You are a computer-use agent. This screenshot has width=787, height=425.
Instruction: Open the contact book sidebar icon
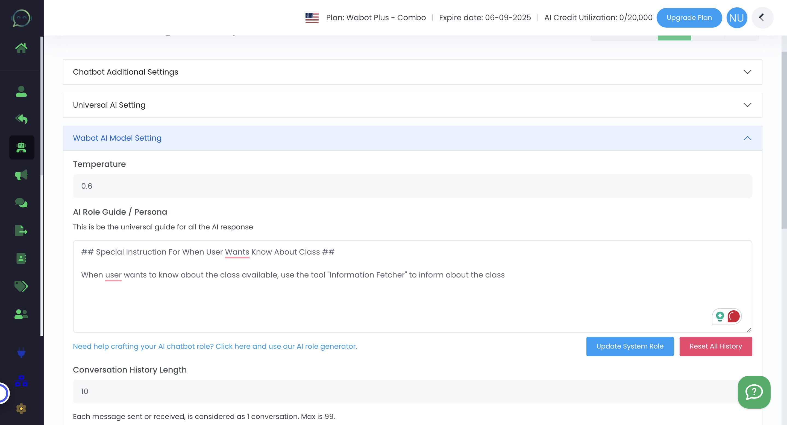click(x=21, y=258)
